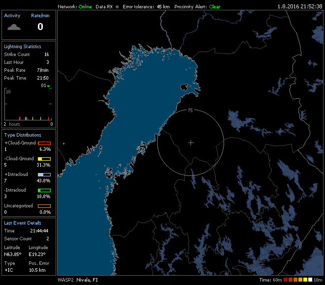
Task: Click the red-orange time legend swatch
Action: coord(291,280)
